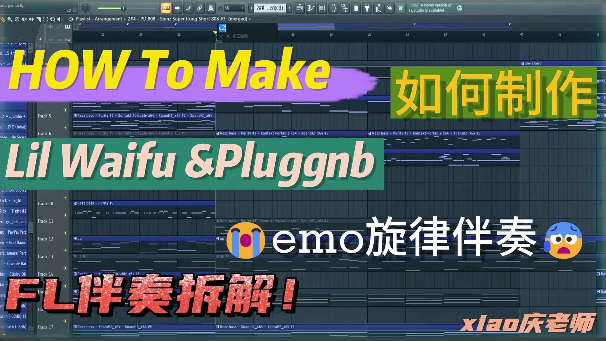Click the arrow left of pattern selector
Screen dimensions: 606x341
coord(251,8)
